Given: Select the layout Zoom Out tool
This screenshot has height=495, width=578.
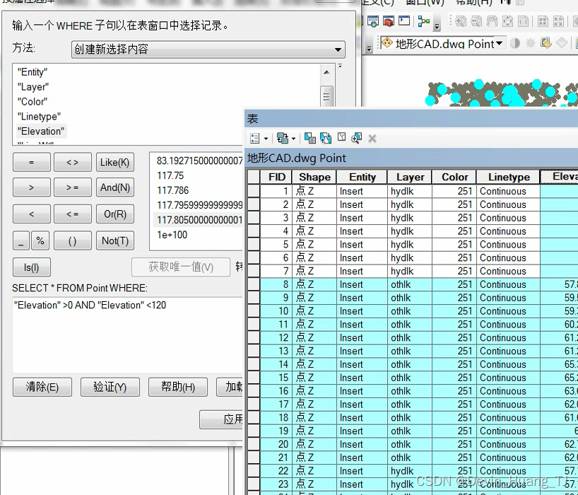Looking at the screenshot, I should (476, 21).
